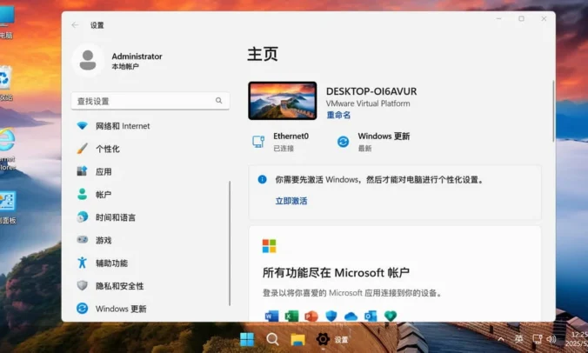This screenshot has width=588, height=353.
Task: Click the apps grid icon next to 应用
Action: coord(82,171)
